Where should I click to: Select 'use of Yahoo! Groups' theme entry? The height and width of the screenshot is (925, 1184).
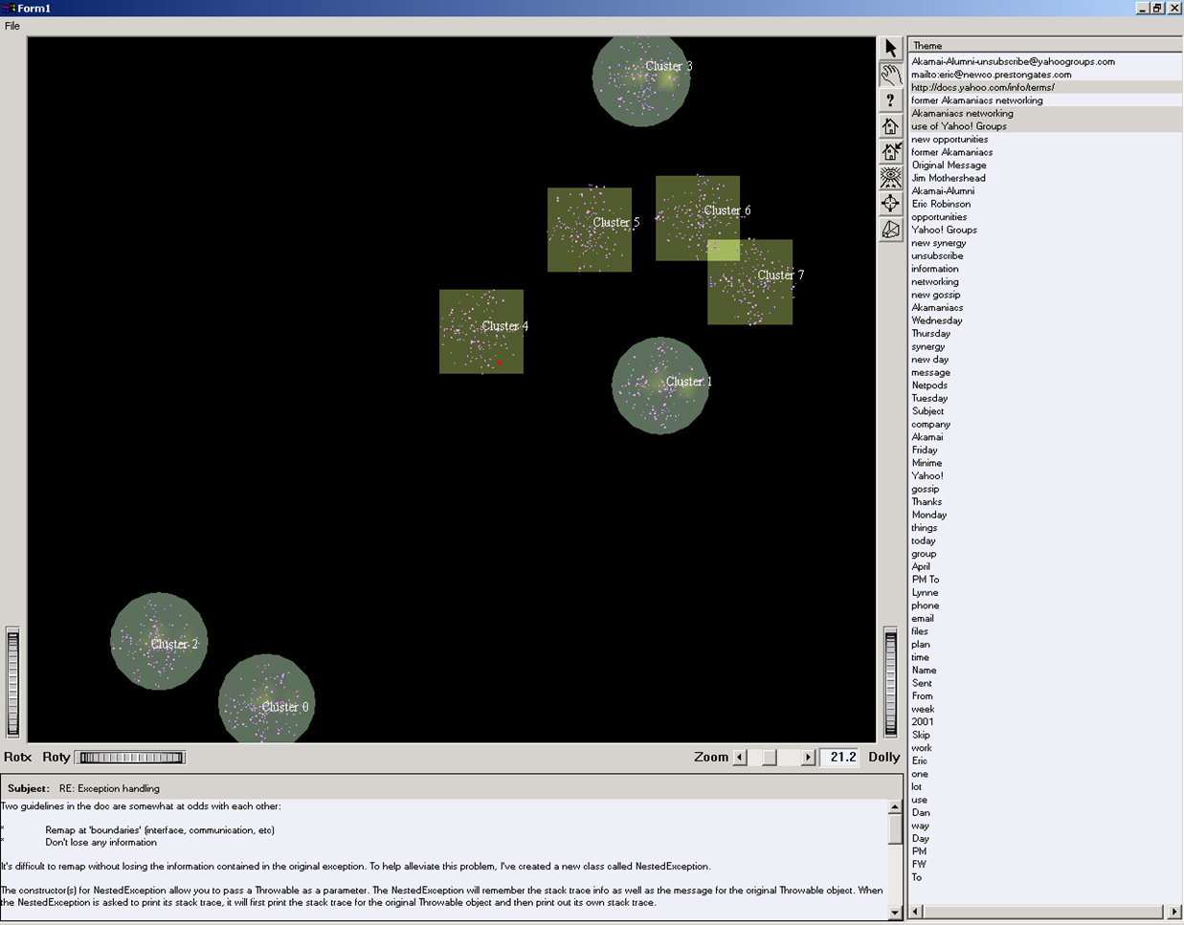tap(958, 126)
